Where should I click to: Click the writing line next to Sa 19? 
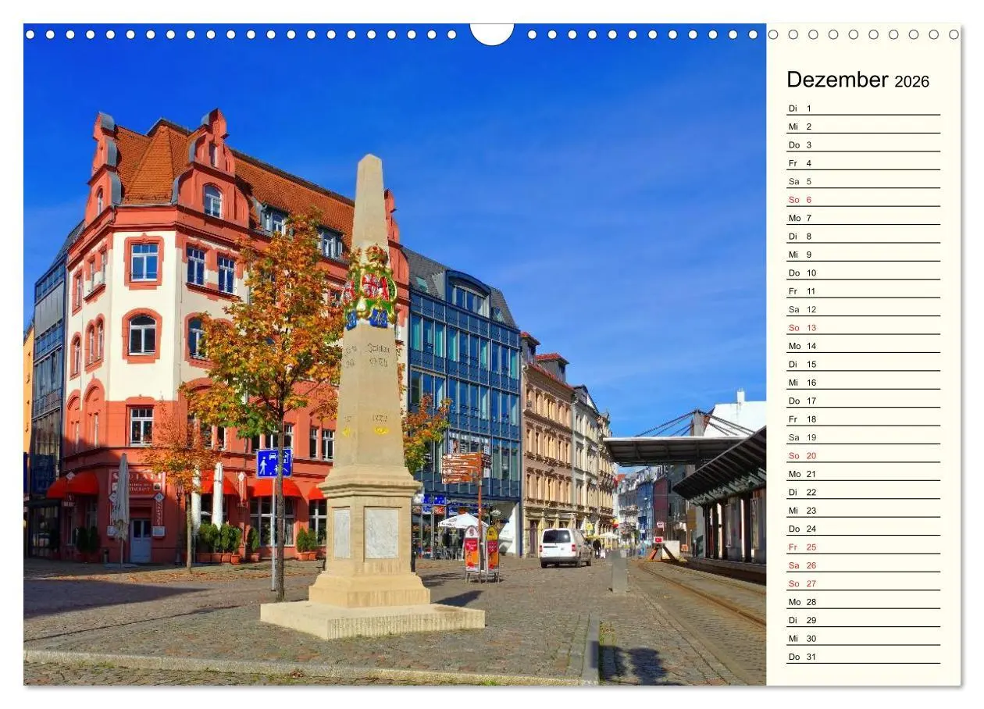coord(875,439)
